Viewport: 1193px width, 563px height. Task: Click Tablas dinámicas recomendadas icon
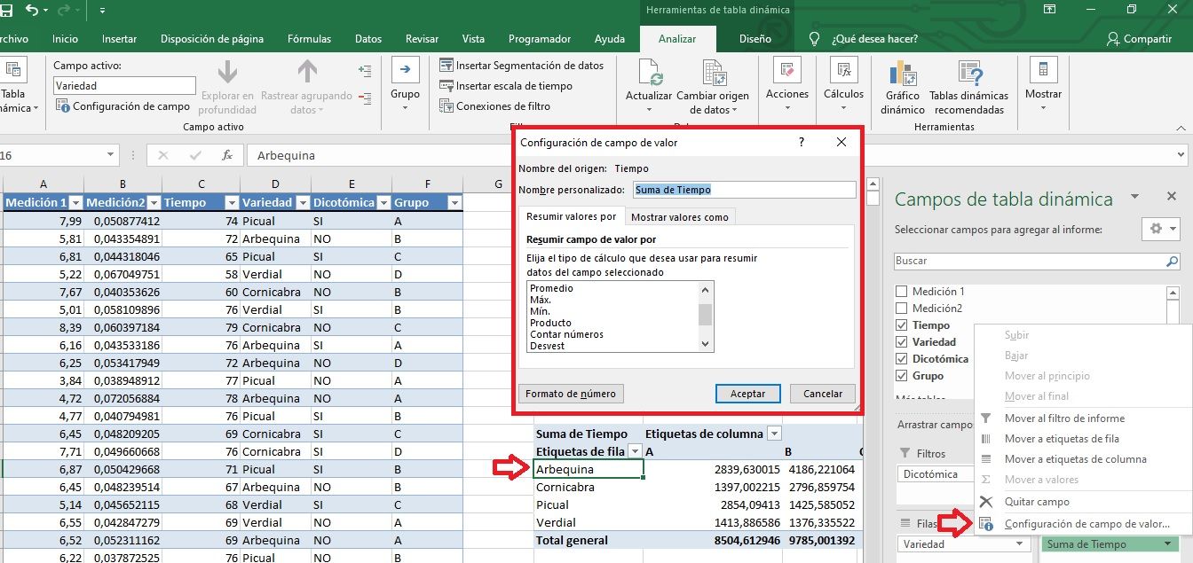click(x=968, y=74)
